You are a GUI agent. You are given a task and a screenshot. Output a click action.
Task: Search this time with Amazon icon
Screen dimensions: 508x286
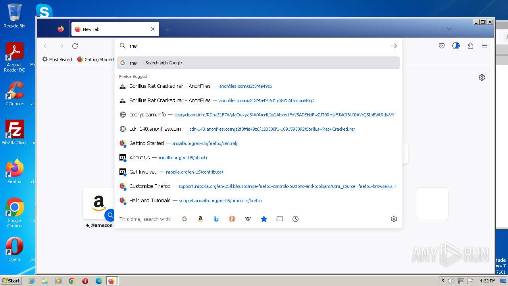200,219
